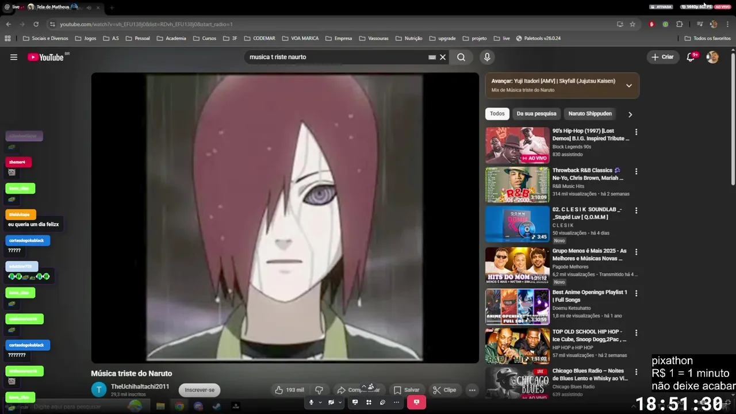Show more filter chips with right arrow
The image size is (736, 414).
630,114
